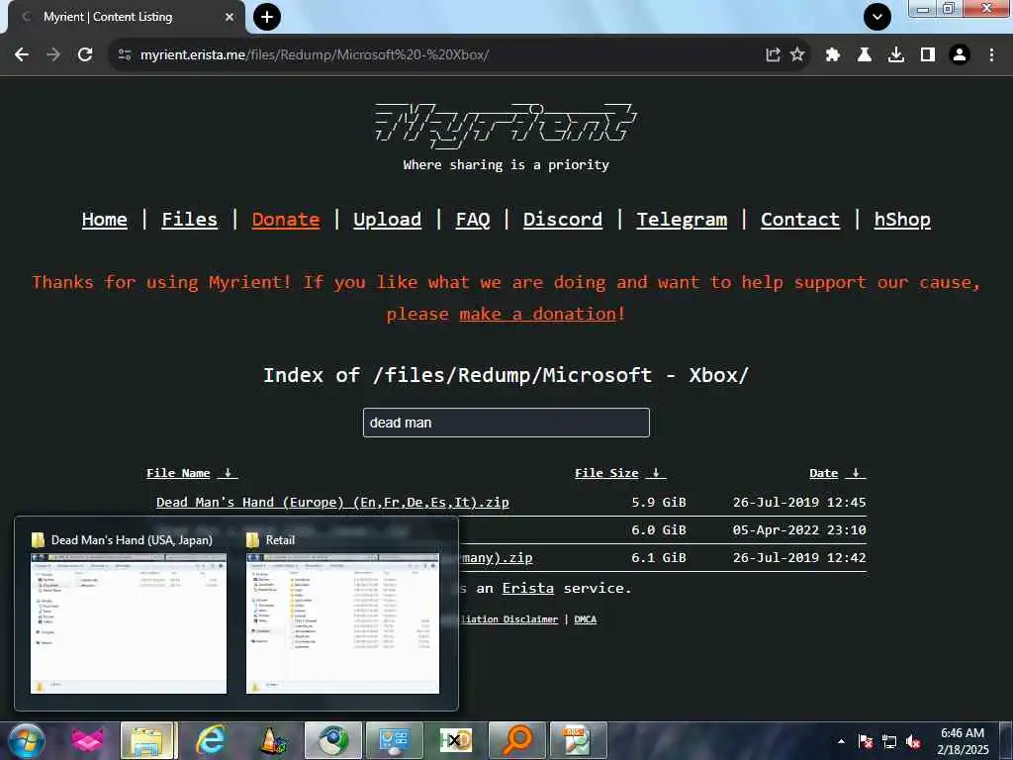Bookmark this page with the star icon
Image resolution: width=1013 pixels, height=760 pixels.
[797, 54]
